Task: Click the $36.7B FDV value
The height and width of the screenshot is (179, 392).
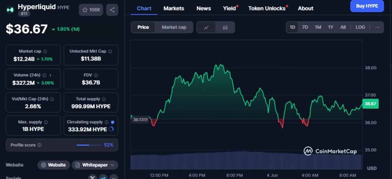Action: coord(91,83)
